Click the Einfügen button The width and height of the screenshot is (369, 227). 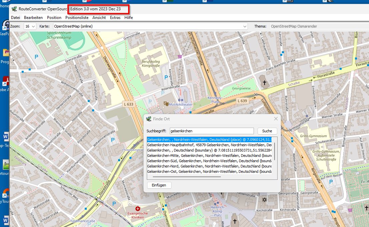[159, 185]
